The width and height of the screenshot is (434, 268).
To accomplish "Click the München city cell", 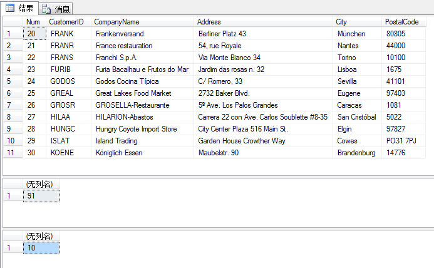I will coord(357,34).
